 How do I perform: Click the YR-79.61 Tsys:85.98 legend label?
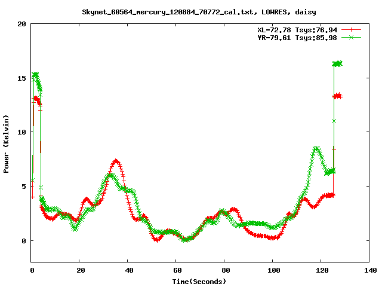click(x=297, y=38)
